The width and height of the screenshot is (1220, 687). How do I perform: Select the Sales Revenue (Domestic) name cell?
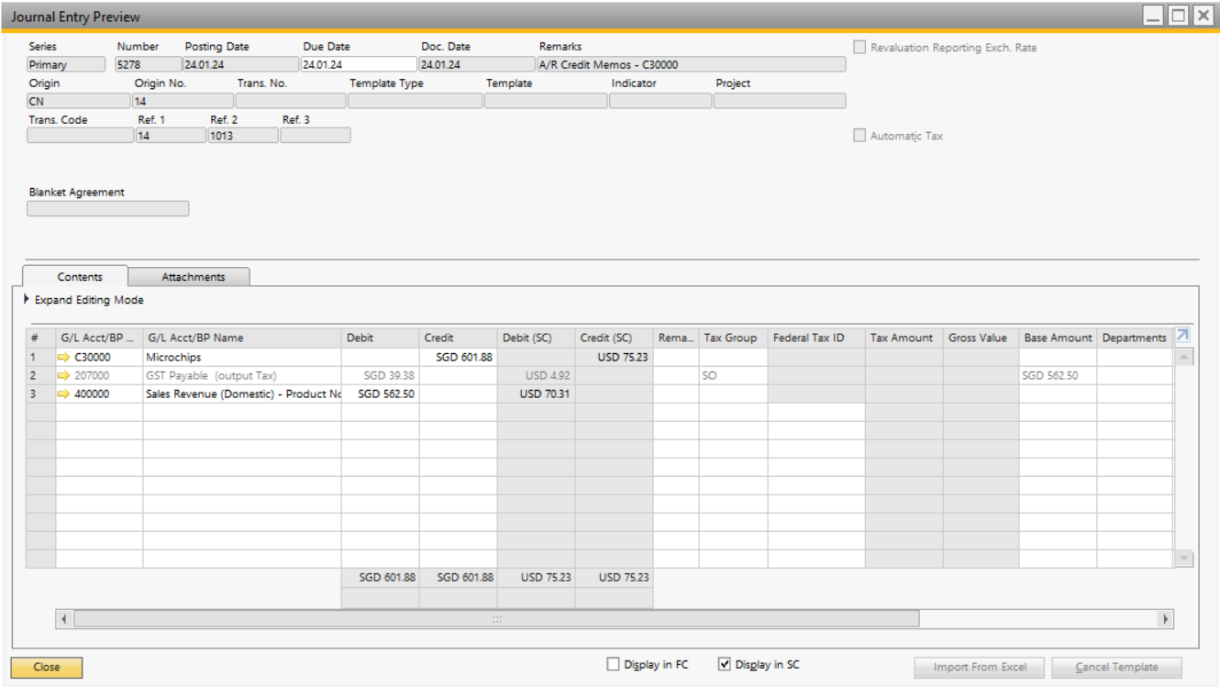point(242,393)
